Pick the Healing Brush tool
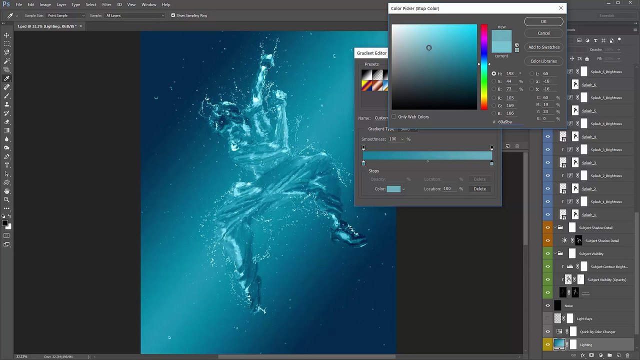This screenshot has width=640, height=360. point(7,87)
